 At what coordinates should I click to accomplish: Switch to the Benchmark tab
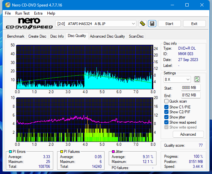[16, 36]
